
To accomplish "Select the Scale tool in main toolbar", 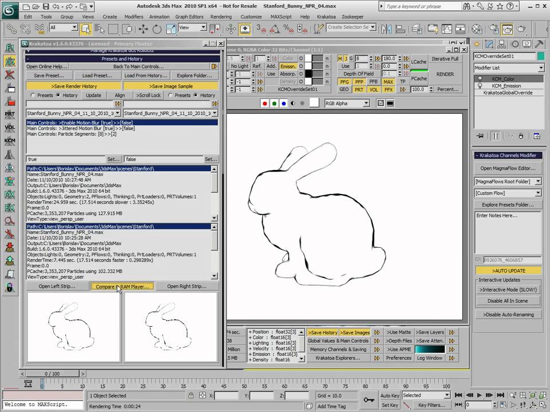I will point(171,29).
